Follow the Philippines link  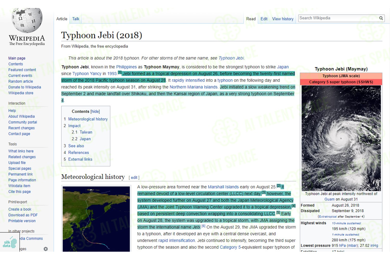coord(126,67)
